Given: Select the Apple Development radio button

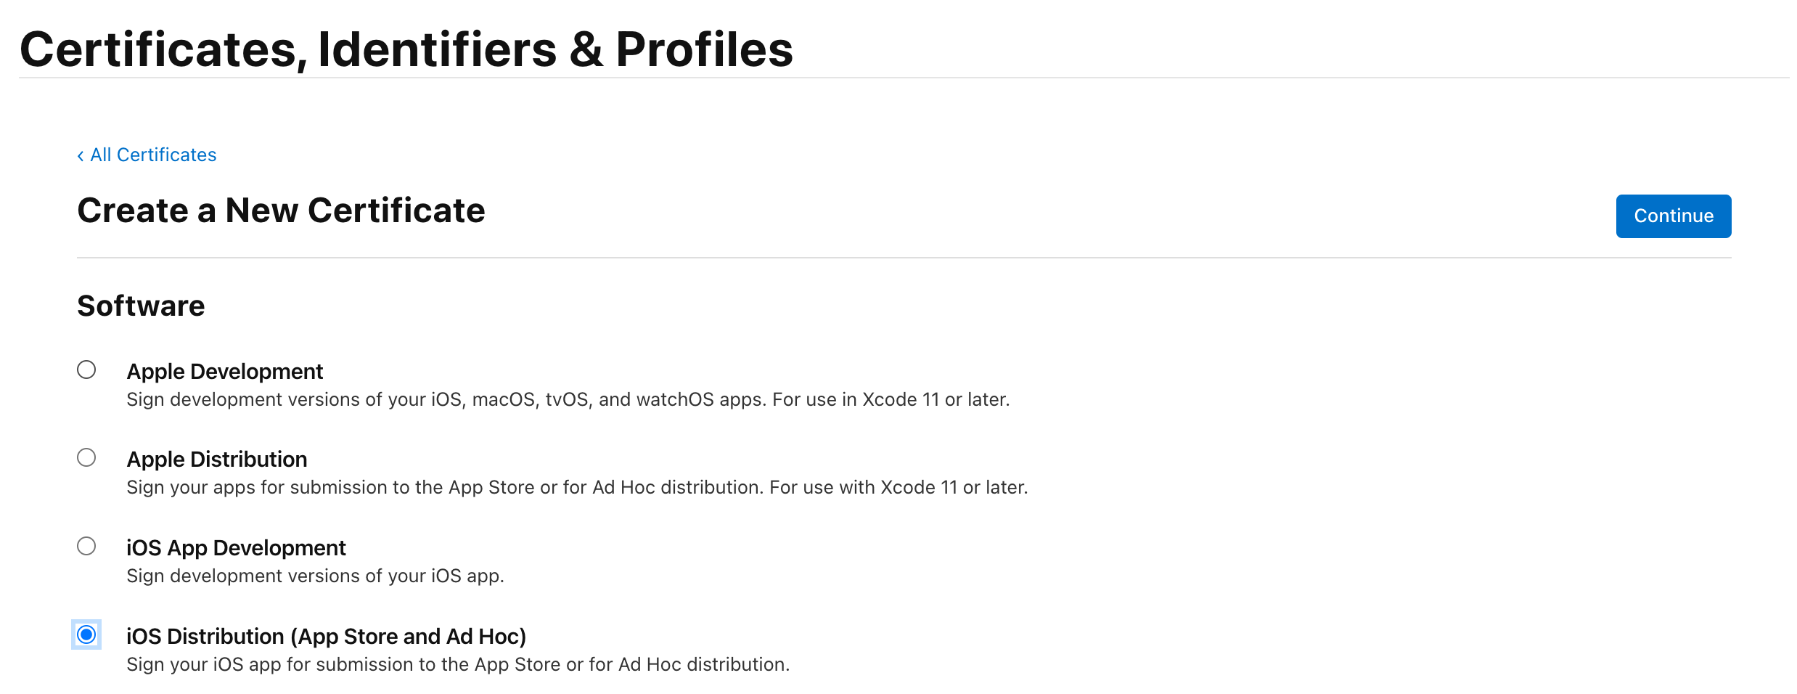Looking at the screenshot, I should click(x=86, y=371).
